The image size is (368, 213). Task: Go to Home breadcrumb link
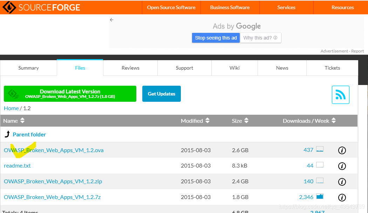(11, 108)
